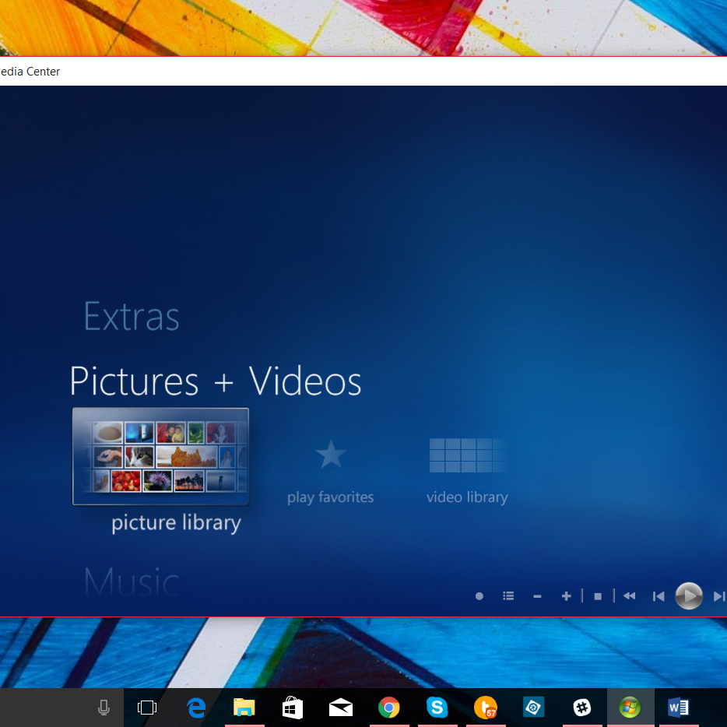The image size is (727, 727).
Task: Open the guide list icon in transport bar
Action: pos(508,596)
